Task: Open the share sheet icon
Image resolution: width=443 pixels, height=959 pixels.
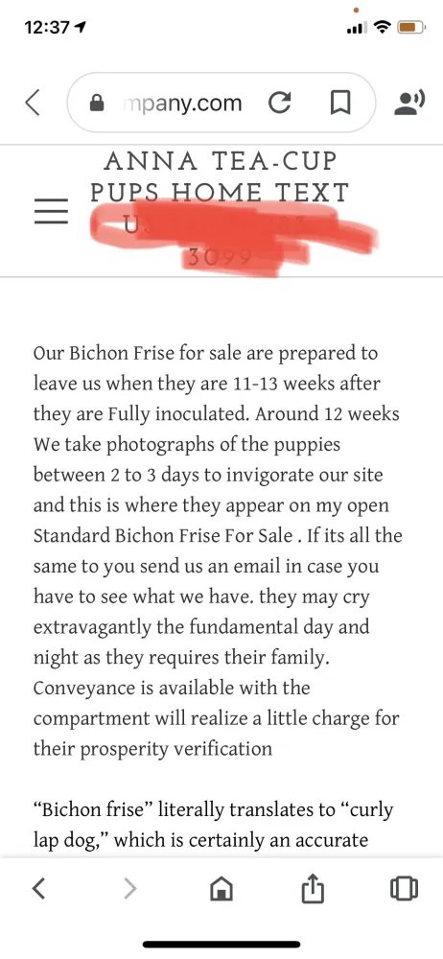Action: [312, 887]
